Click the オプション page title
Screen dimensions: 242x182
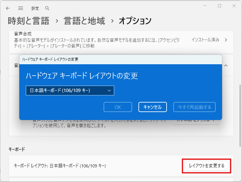click(135, 21)
